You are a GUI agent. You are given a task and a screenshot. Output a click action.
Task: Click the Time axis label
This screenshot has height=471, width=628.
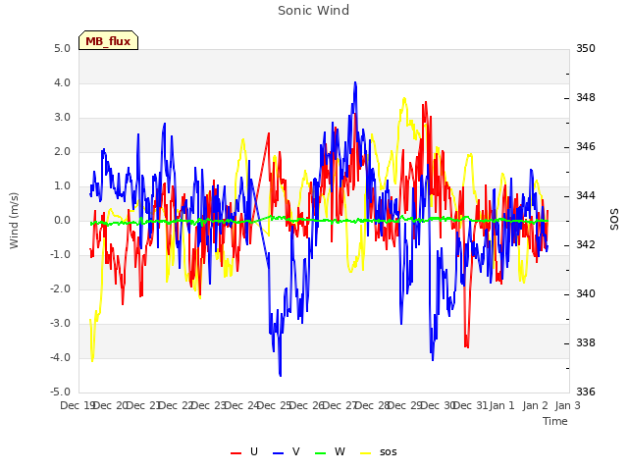(555, 421)
